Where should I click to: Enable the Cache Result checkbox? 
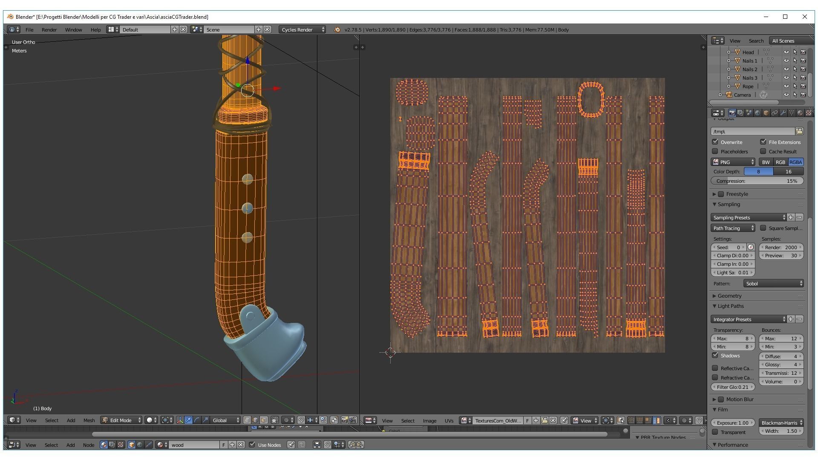763,151
